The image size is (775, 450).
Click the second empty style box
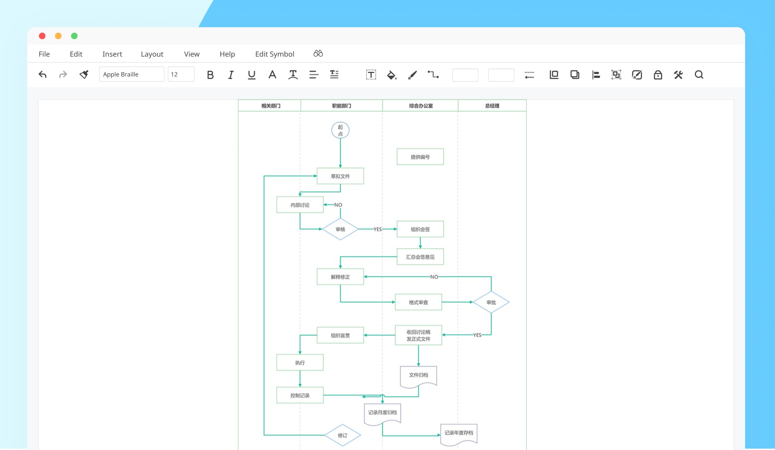[x=501, y=75]
